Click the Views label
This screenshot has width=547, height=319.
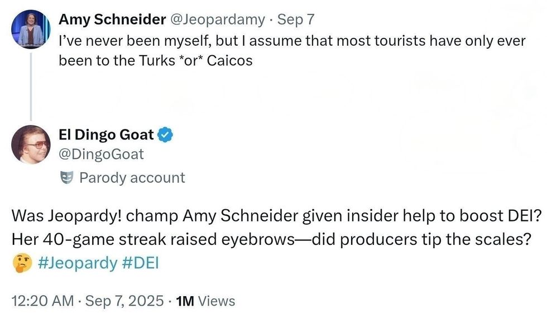tap(217, 301)
